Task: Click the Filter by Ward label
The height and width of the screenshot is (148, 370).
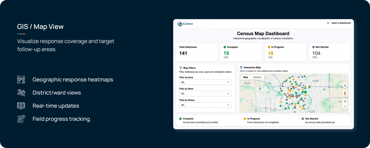Action: coord(186,89)
